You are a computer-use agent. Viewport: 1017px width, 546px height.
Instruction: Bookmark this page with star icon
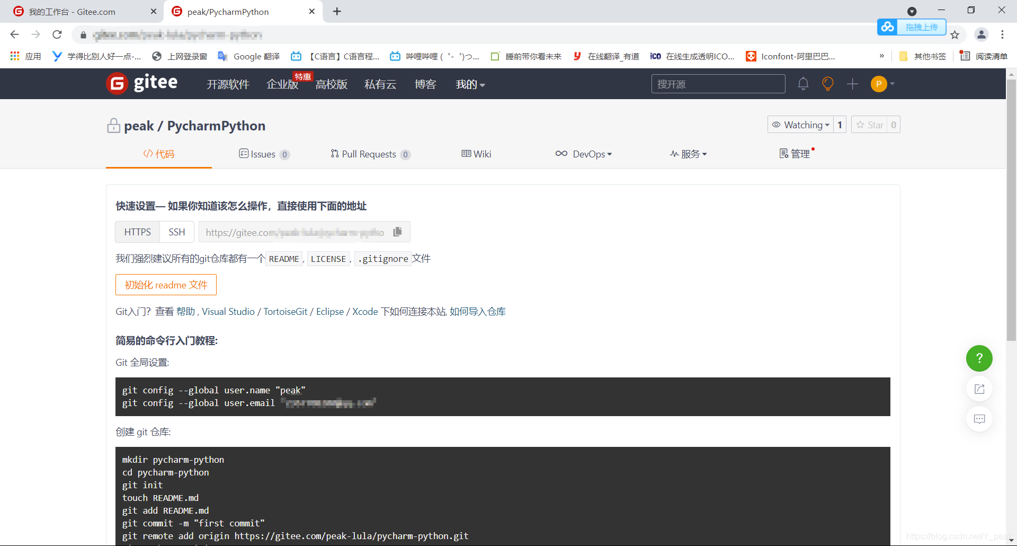tap(954, 35)
